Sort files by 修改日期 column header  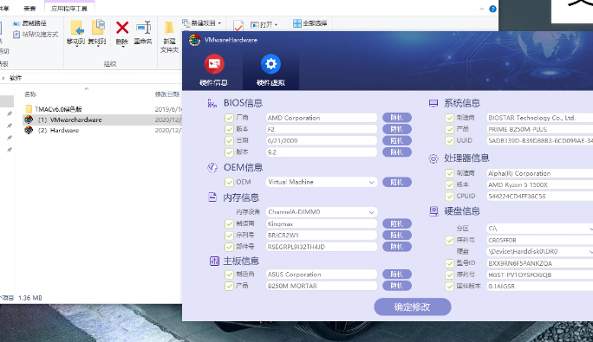167,94
